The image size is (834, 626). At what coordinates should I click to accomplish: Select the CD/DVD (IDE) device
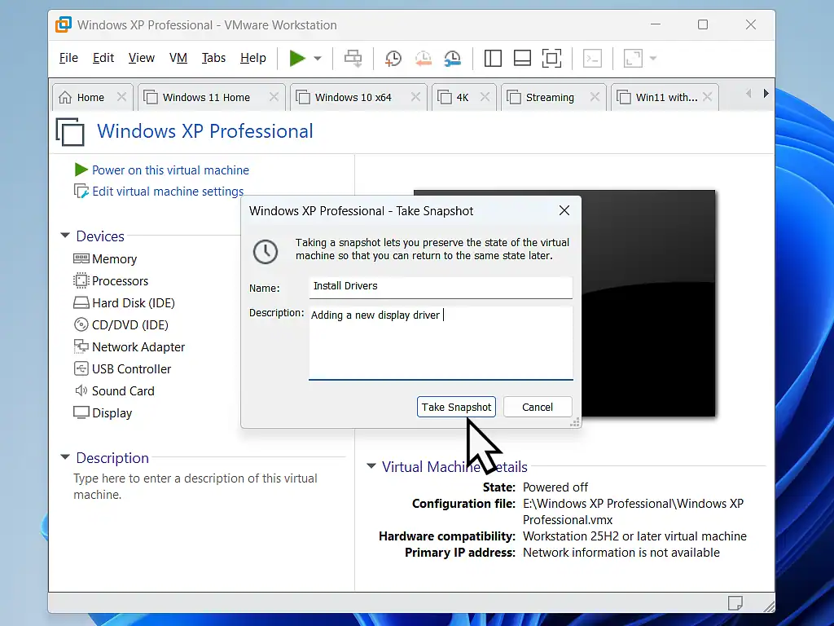[121, 324]
